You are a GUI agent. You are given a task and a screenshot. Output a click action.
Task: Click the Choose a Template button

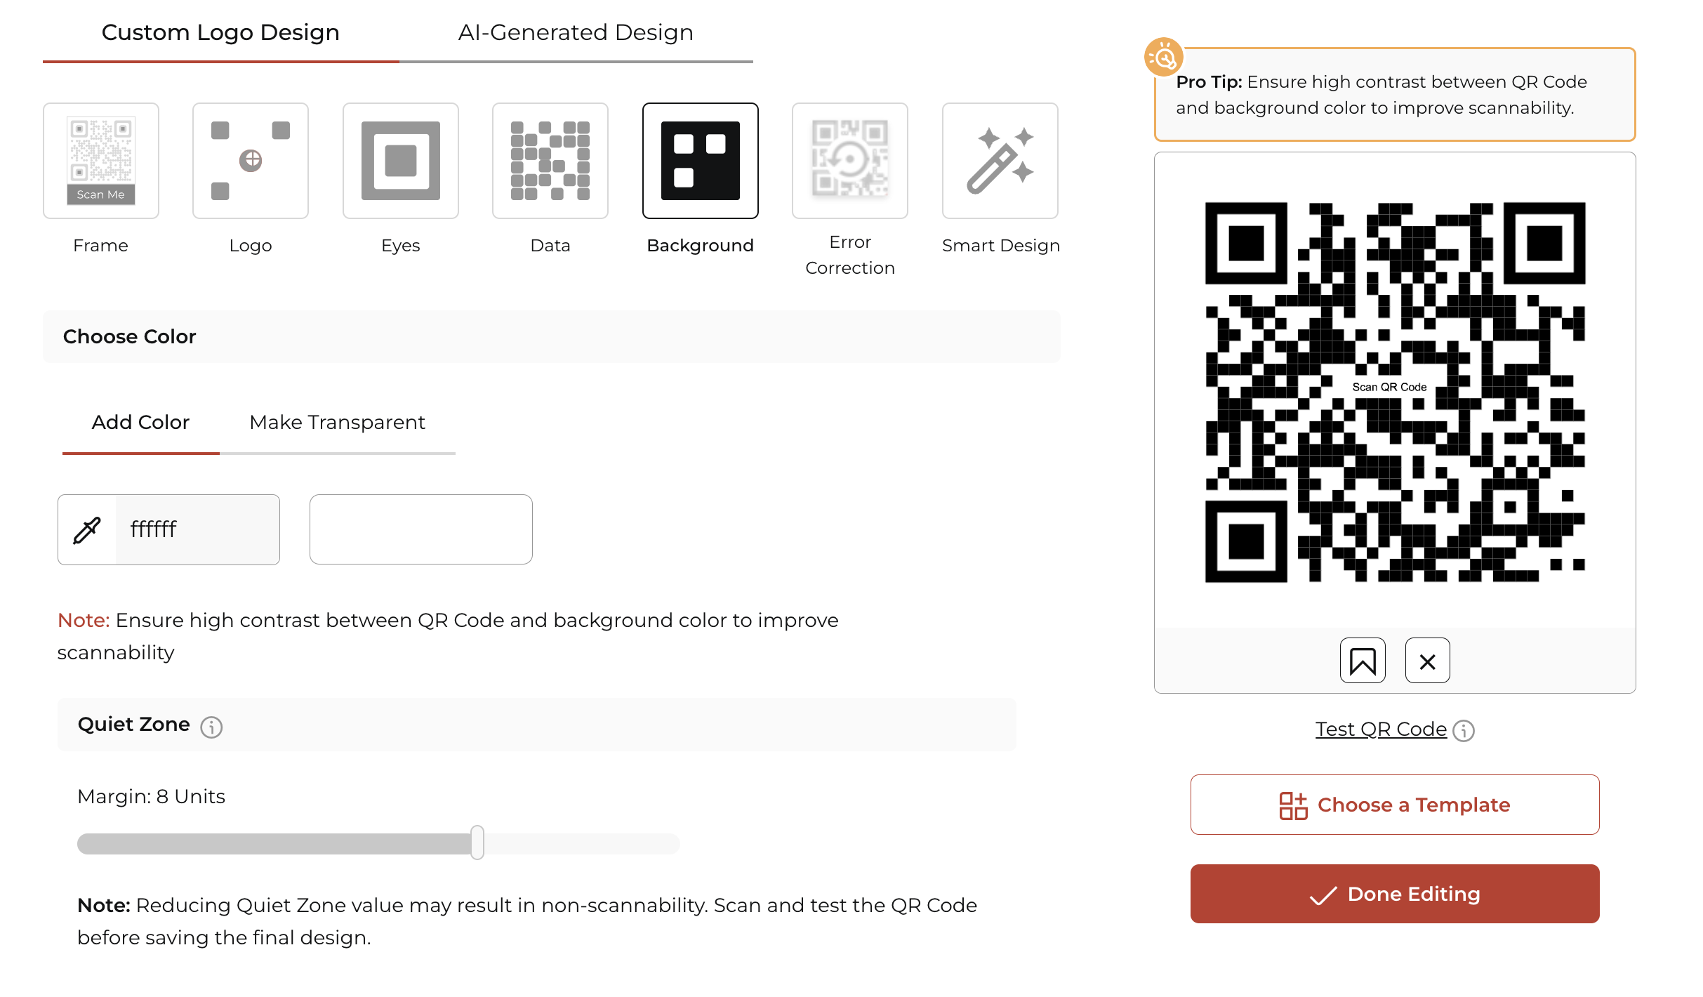1395,805
